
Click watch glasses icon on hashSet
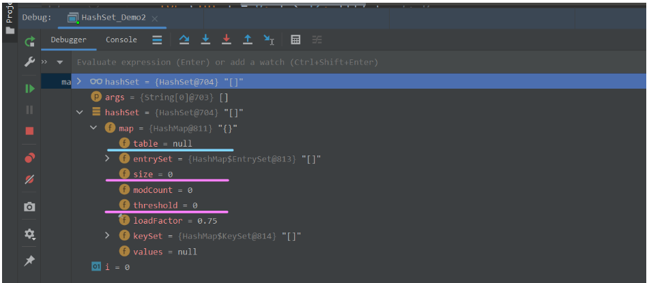click(96, 82)
